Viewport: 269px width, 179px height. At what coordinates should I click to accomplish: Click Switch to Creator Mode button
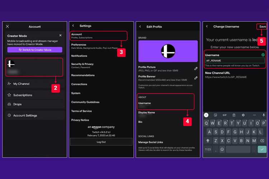pyautogui.click(x=35, y=50)
